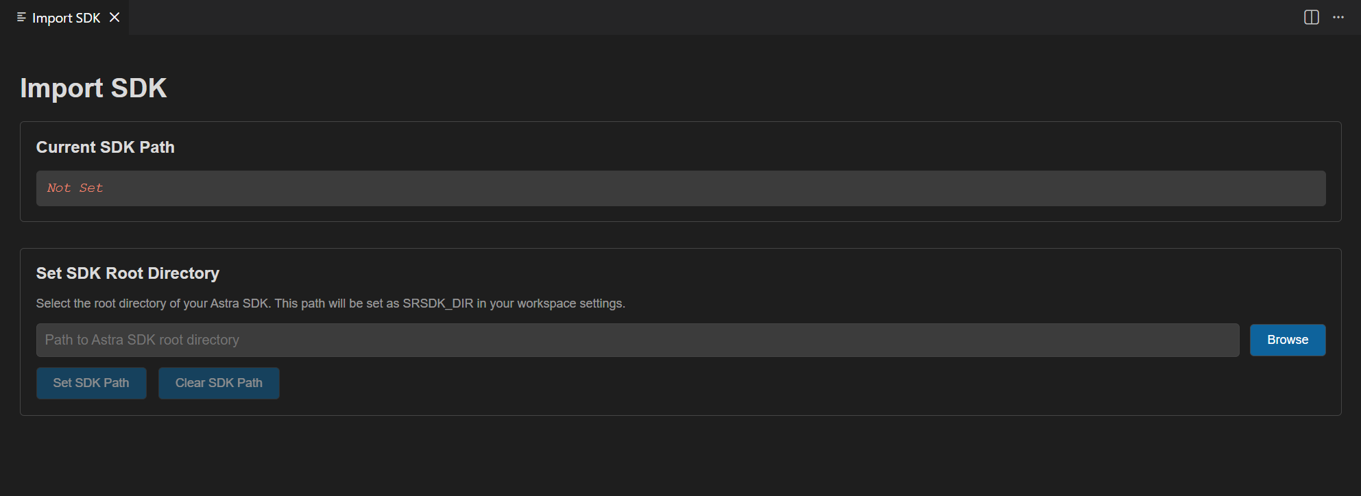This screenshot has height=496, width=1361.
Task: Open the More Actions ellipsis menu
Action: point(1338,18)
